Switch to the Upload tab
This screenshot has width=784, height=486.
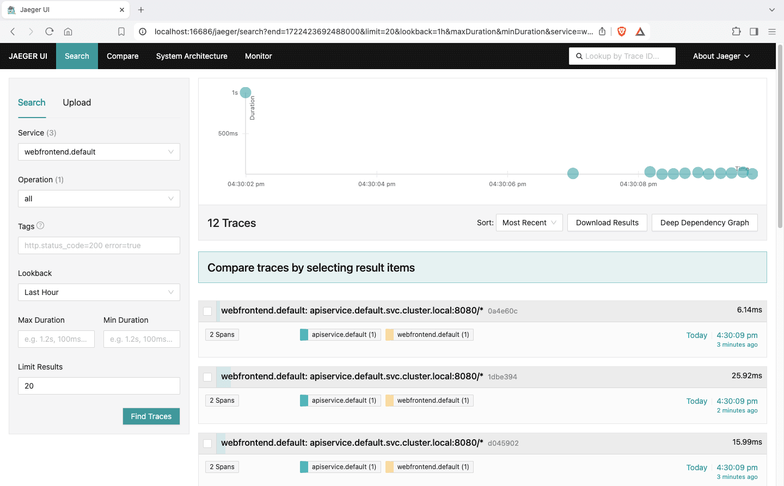pyautogui.click(x=77, y=102)
